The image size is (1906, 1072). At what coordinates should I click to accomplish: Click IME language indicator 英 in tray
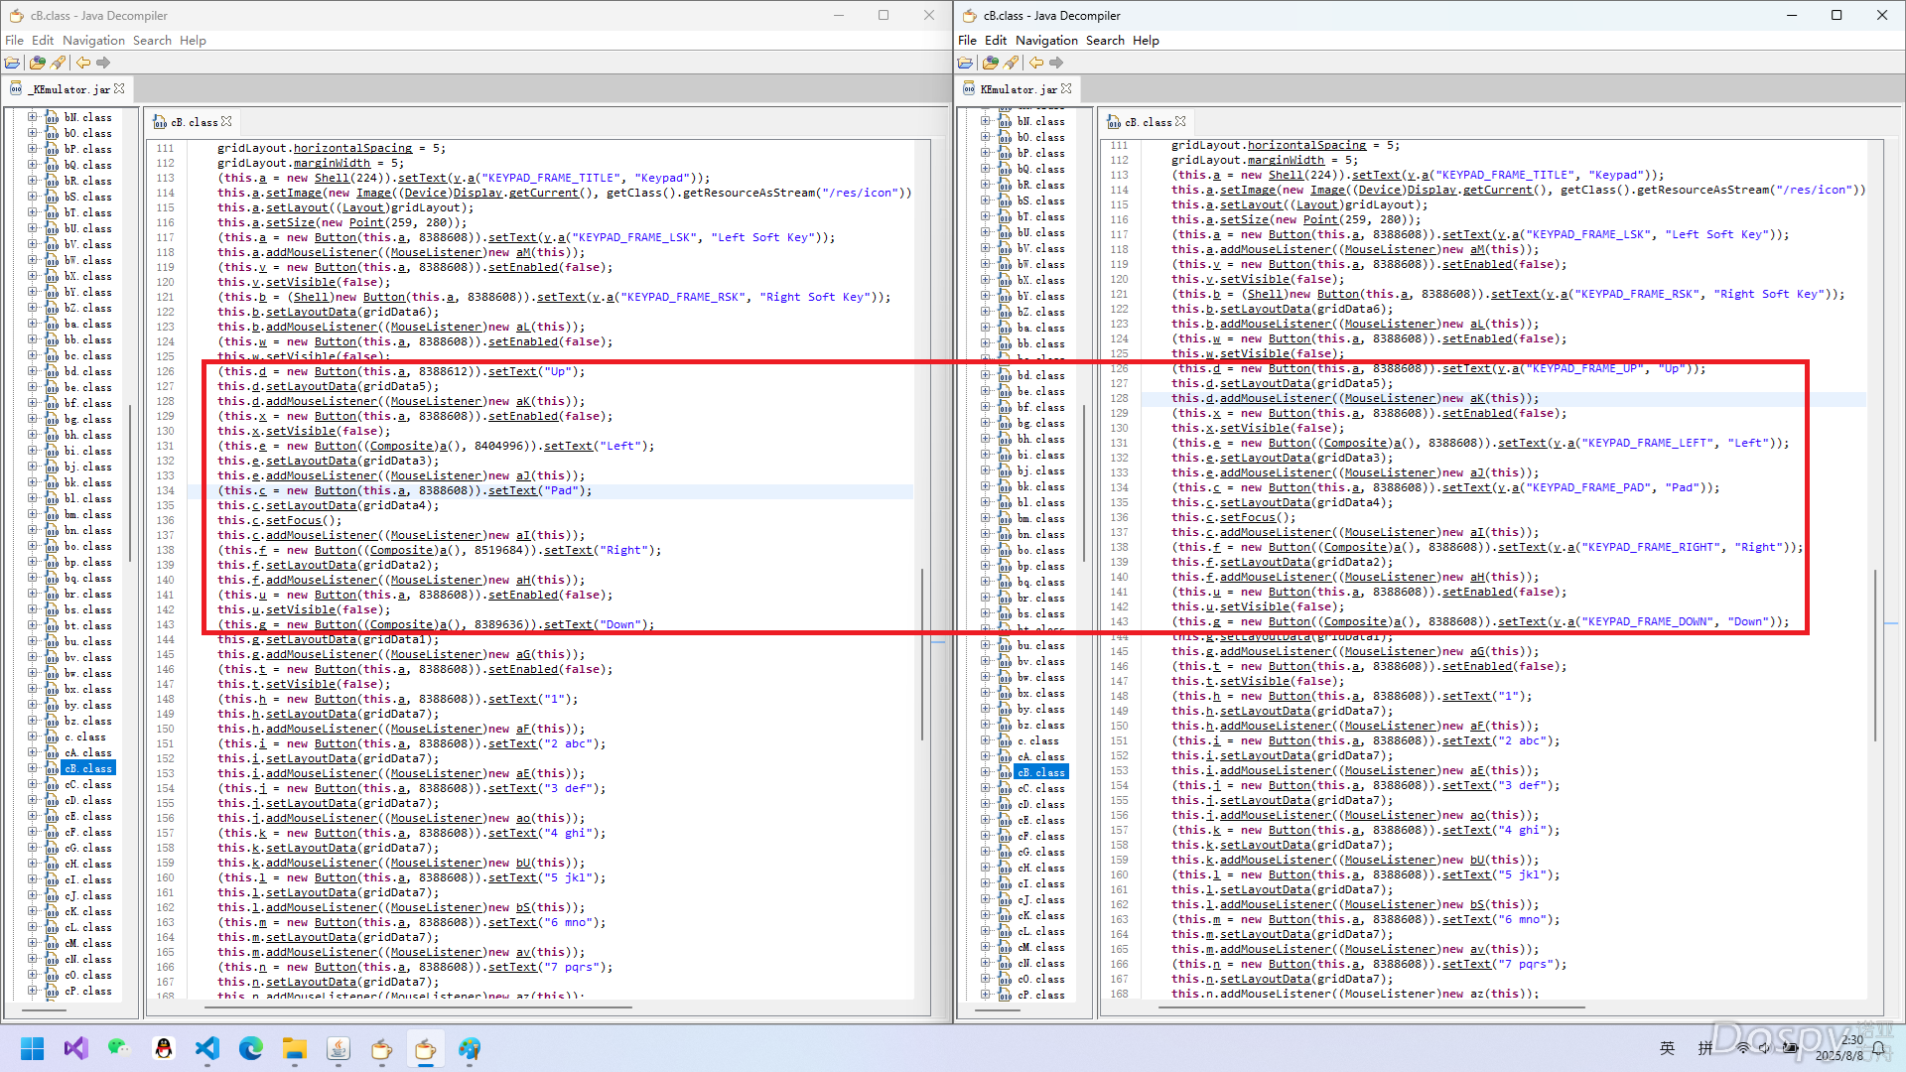coord(1667,1048)
